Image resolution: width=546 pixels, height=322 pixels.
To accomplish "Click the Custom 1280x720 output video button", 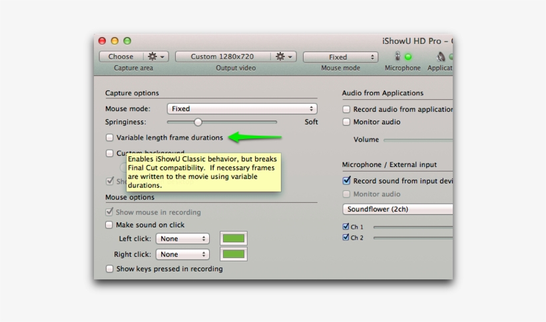I will click(222, 57).
